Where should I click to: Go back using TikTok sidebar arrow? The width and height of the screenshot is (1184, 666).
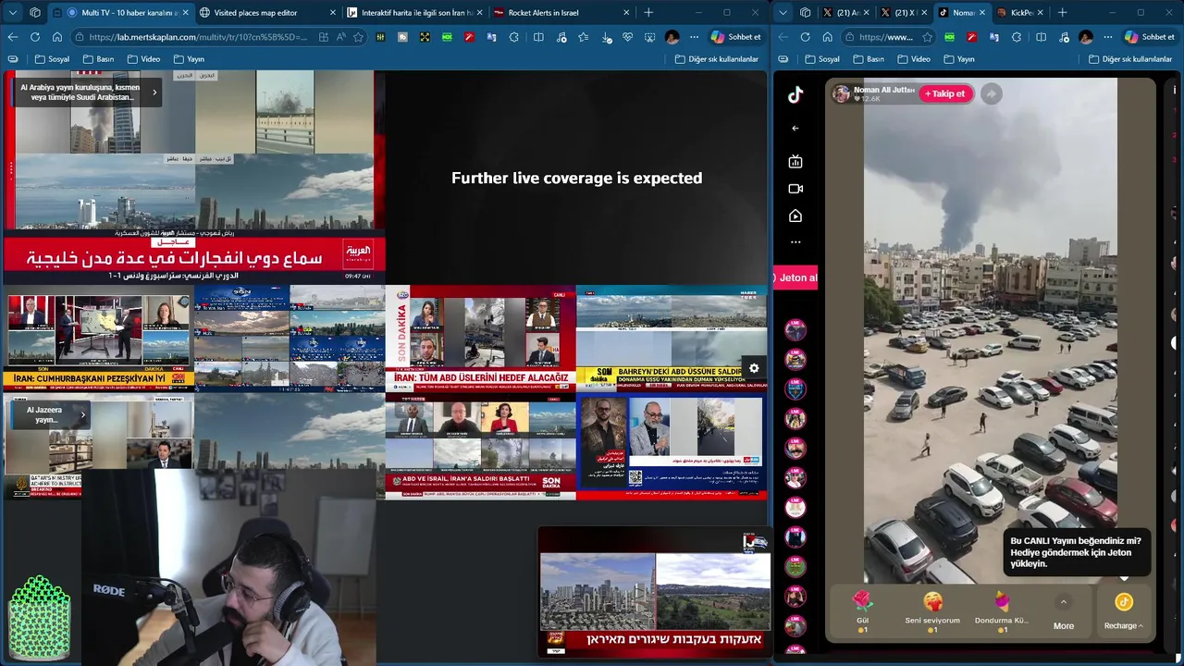pos(795,129)
